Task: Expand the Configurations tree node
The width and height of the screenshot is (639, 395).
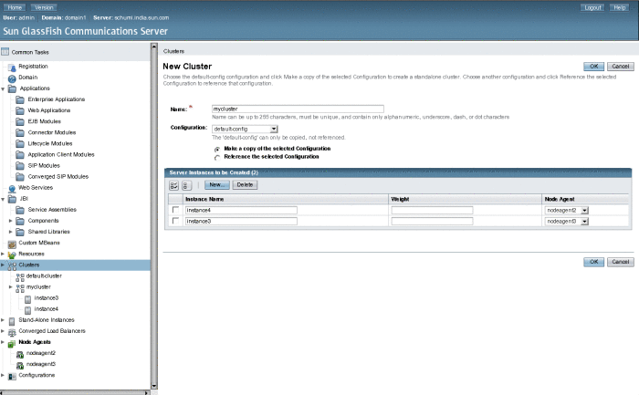Action: (x=3, y=375)
